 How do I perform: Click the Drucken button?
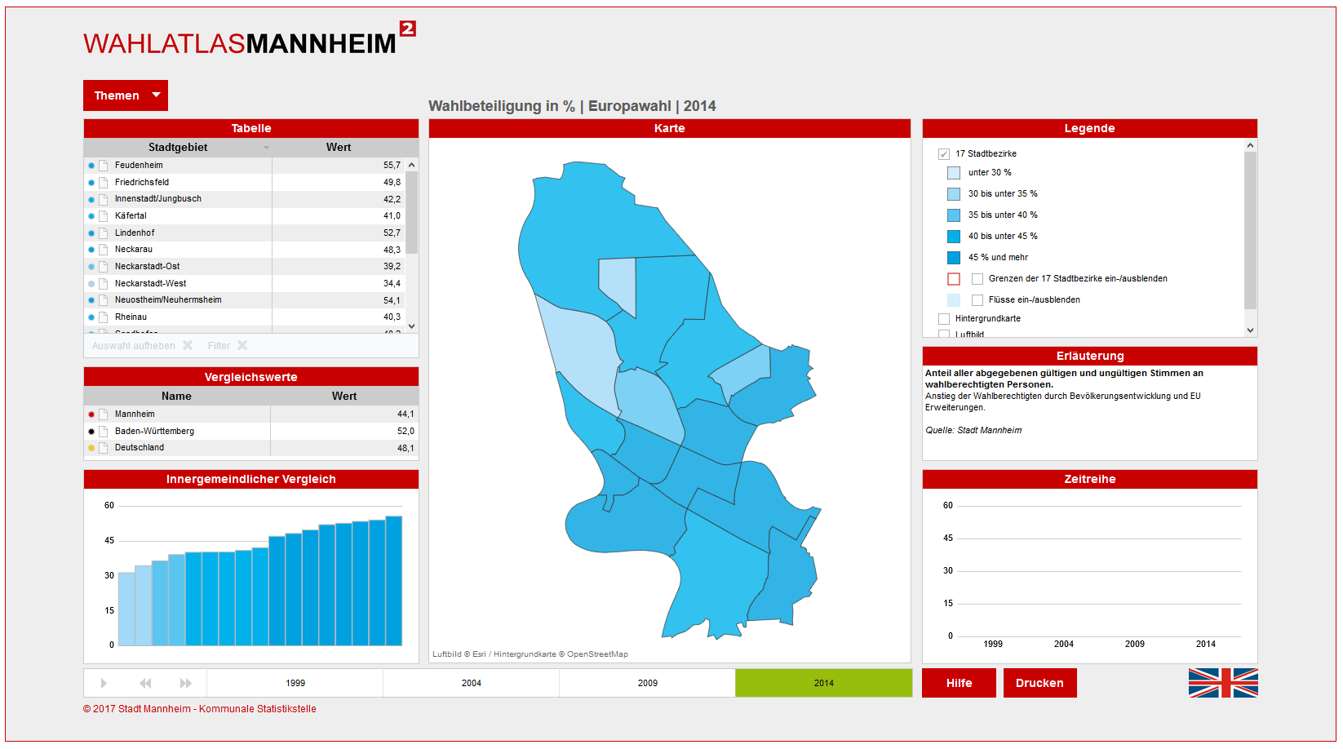[1039, 683]
